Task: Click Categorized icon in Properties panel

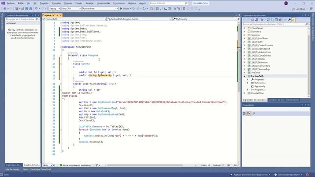Action: point(244,114)
